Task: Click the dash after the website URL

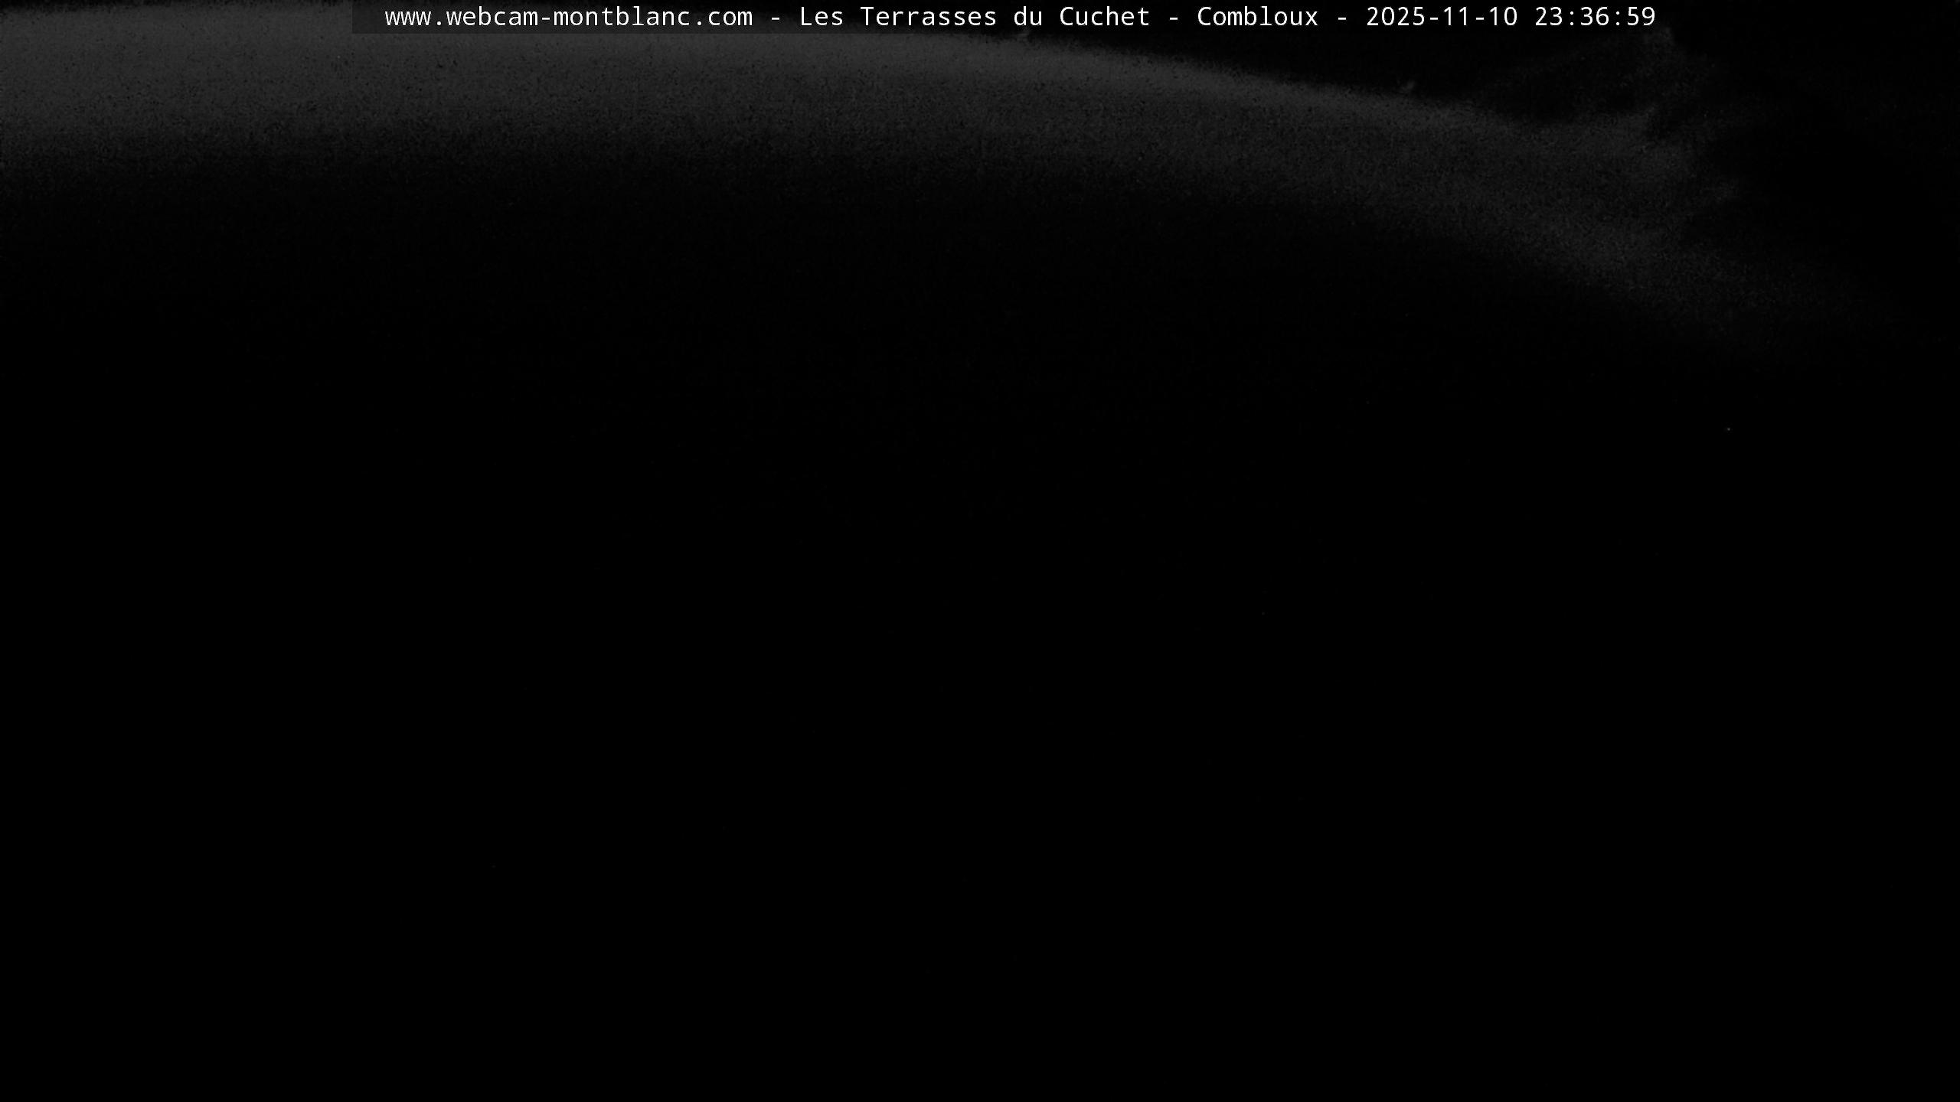Action: point(775,18)
